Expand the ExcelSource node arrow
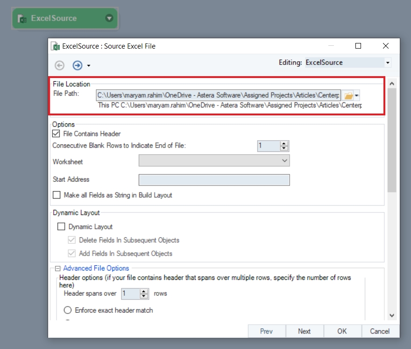The width and height of the screenshot is (411, 349). coord(109,19)
